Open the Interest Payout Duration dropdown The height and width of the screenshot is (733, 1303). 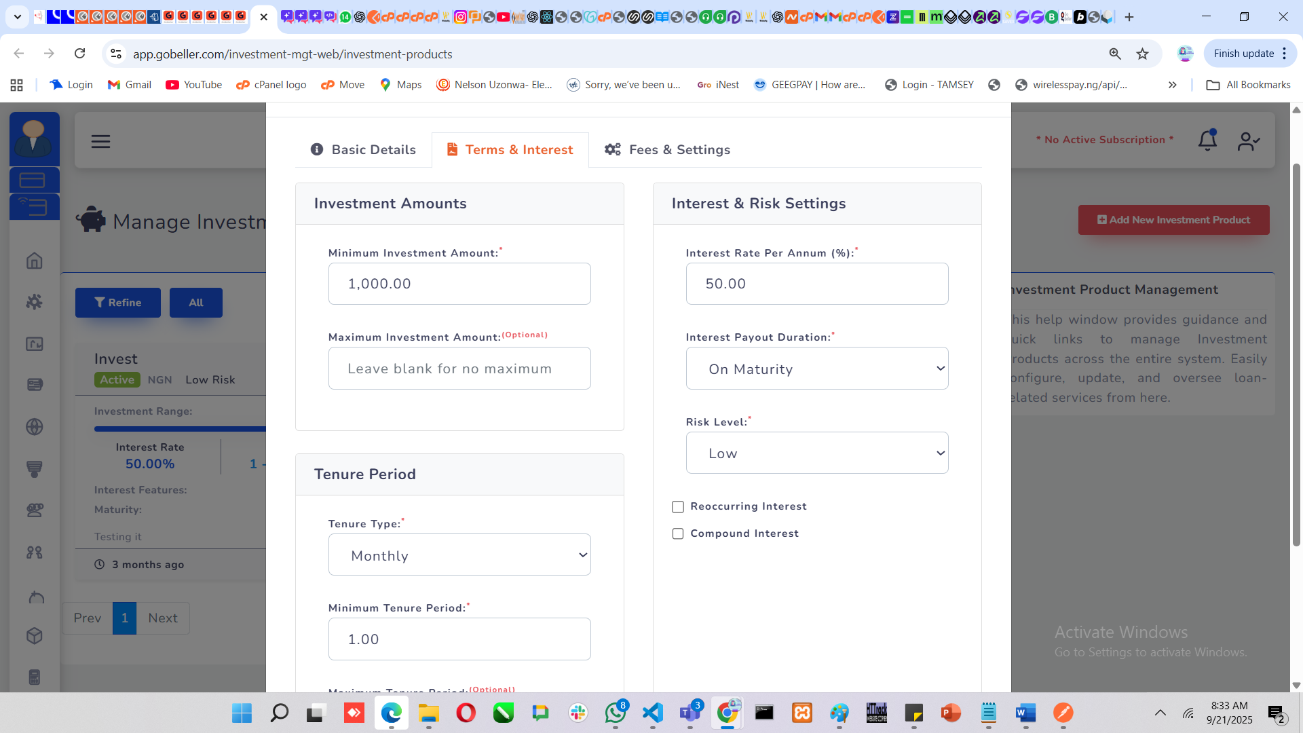pos(816,369)
